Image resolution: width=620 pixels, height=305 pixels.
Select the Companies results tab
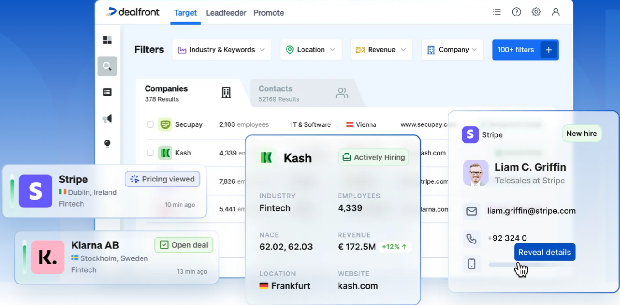[x=192, y=93]
